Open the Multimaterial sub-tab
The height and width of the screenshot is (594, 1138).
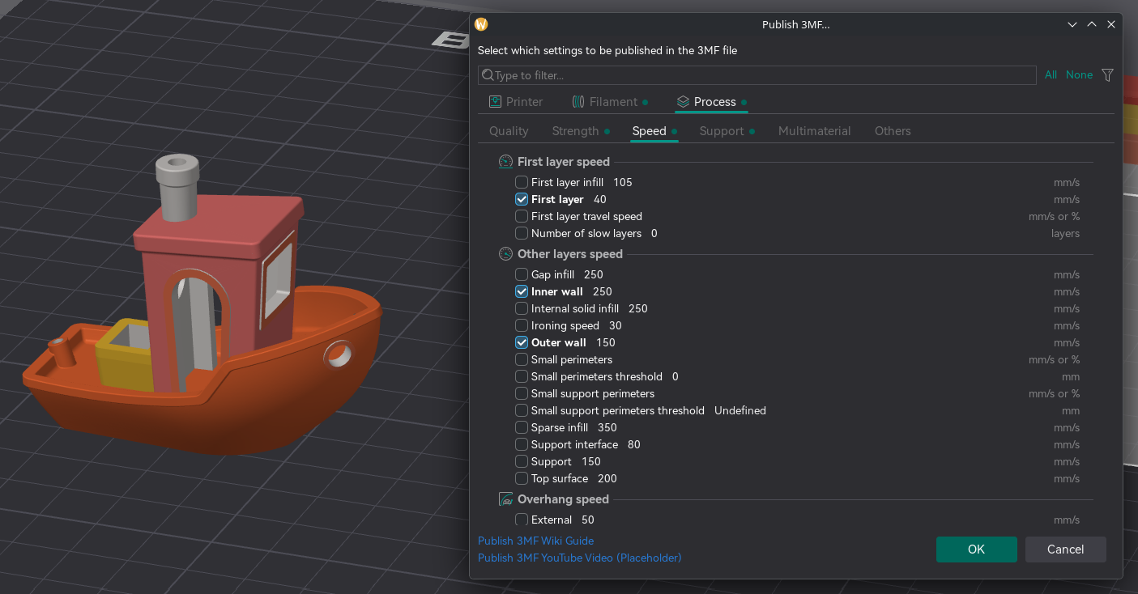pyautogui.click(x=814, y=131)
